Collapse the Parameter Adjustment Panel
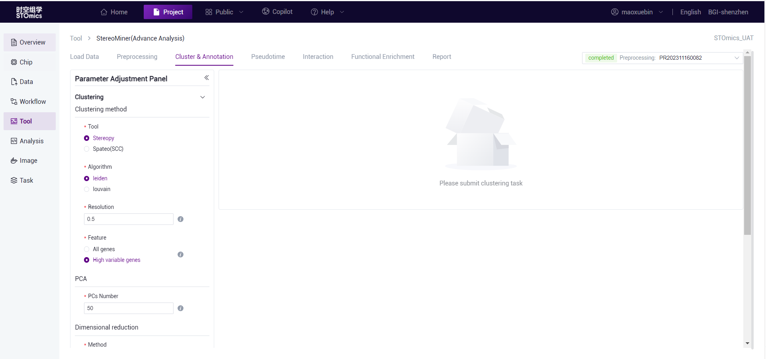This screenshot has width=766, height=359. tap(207, 78)
